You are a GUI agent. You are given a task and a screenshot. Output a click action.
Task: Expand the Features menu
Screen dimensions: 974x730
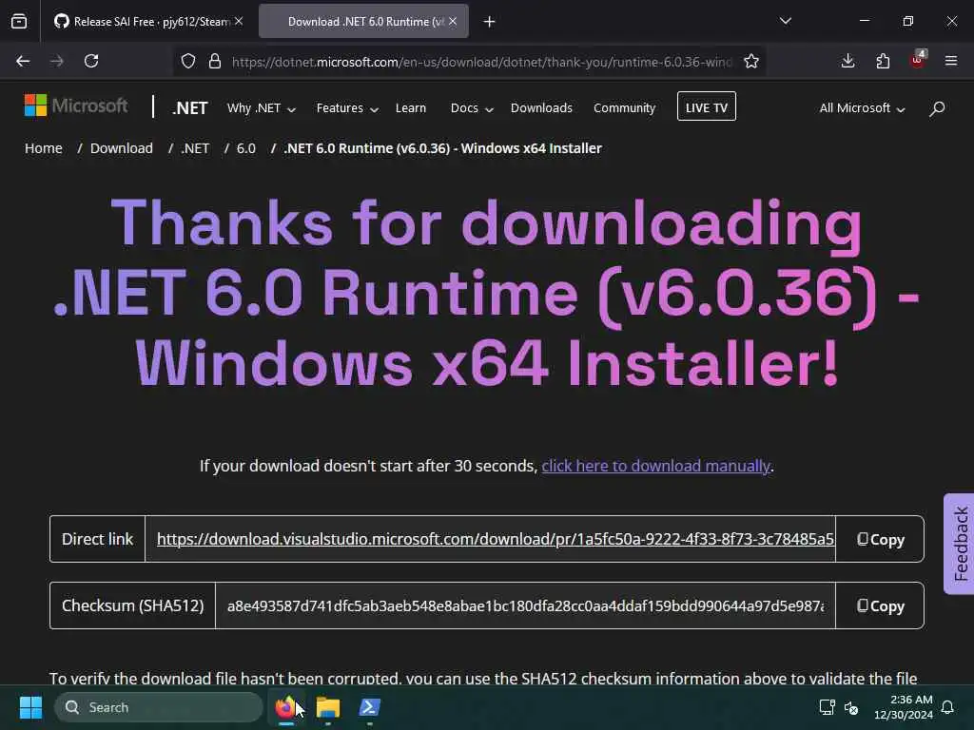pos(347,108)
